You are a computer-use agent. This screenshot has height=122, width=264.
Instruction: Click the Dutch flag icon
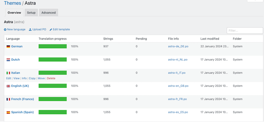(8, 60)
